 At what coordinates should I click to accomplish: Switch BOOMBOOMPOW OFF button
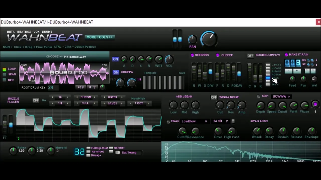(x=250, y=55)
